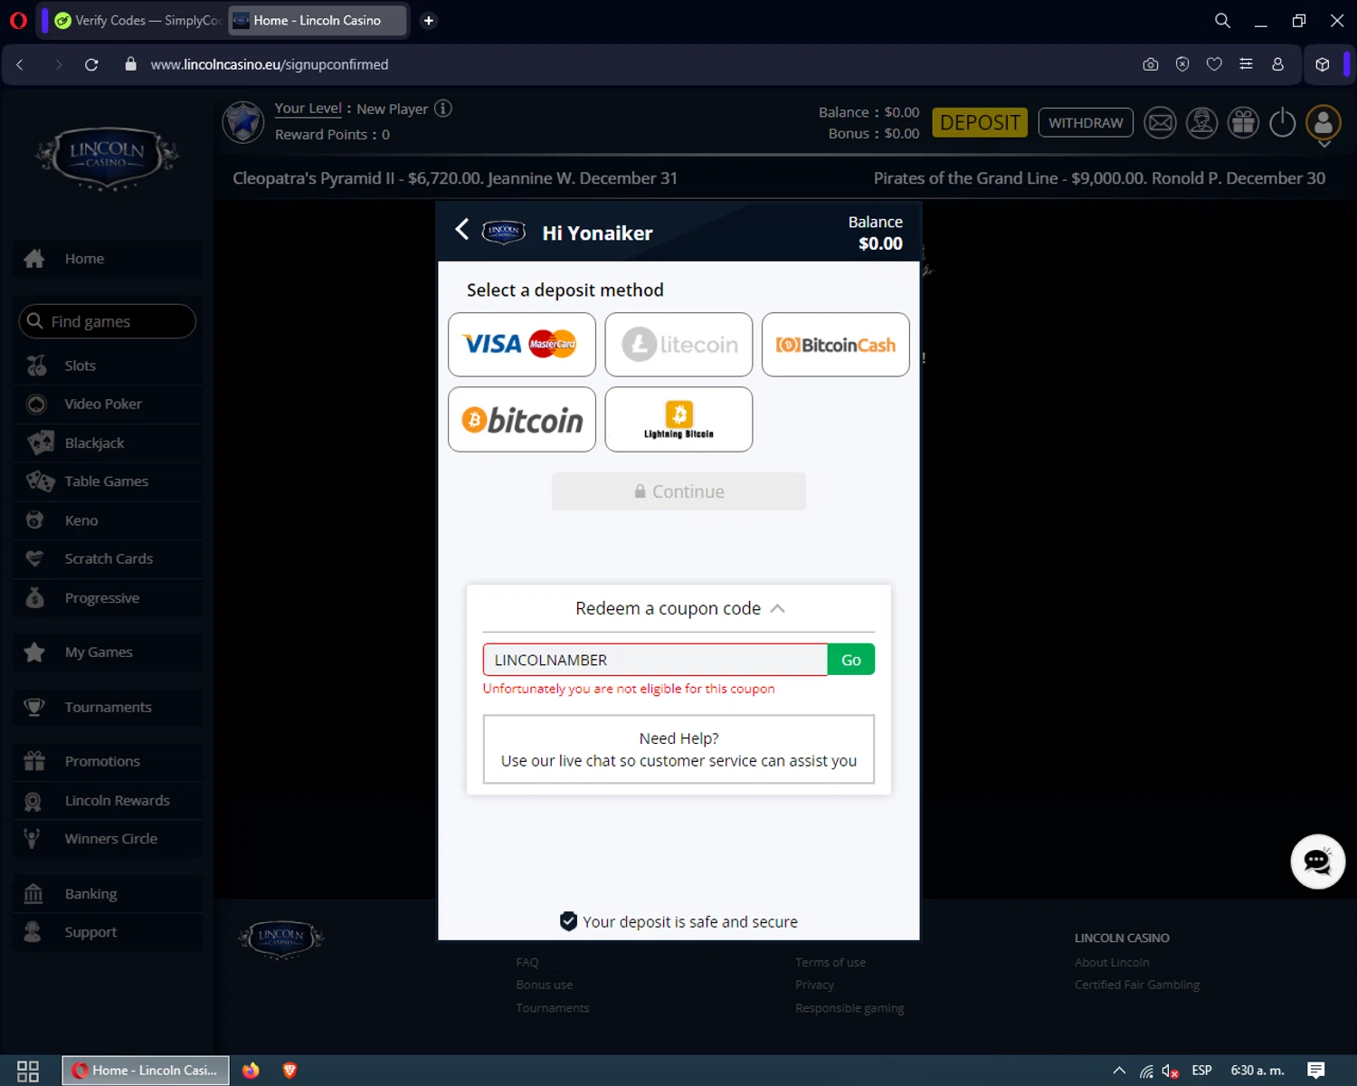Viewport: 1357px width, 1086px height.
Task: Click the WITHDRAW button
Action: [x=1086, y=122]
